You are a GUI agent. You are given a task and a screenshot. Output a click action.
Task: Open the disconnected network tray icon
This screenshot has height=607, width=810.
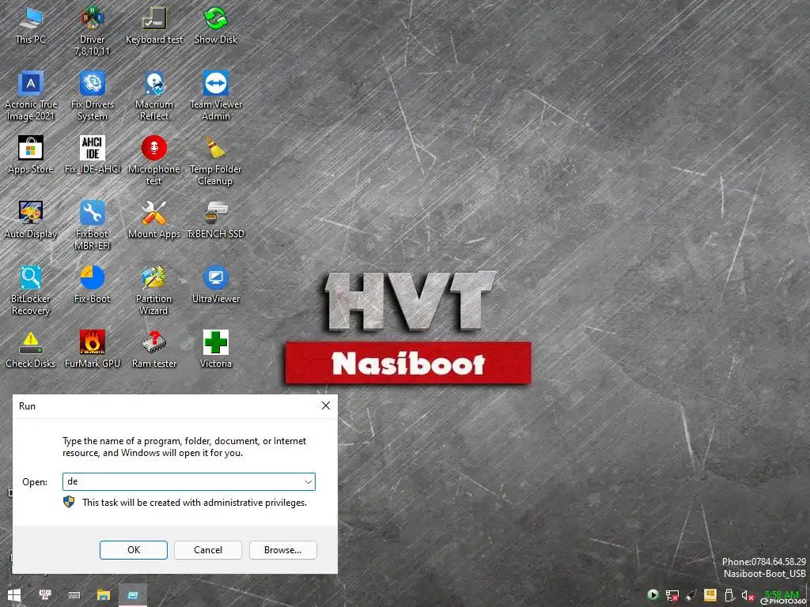672,595
